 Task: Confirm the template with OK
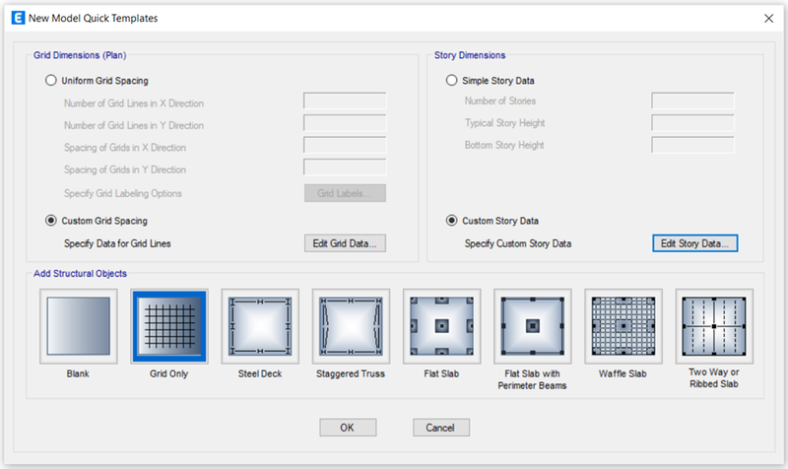point(348,428)
